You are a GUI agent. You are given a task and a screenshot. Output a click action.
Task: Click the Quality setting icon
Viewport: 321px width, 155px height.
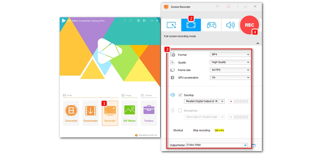[172, 62]
